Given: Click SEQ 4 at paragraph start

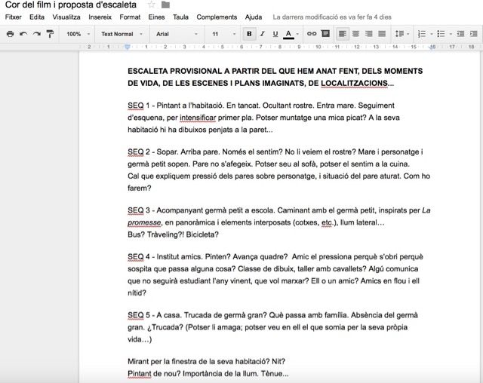Looking at the screenshot, I should pyautogui.click(x=139, y=257).
